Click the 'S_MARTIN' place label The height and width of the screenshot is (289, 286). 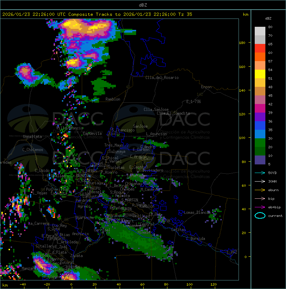[130, 200]
